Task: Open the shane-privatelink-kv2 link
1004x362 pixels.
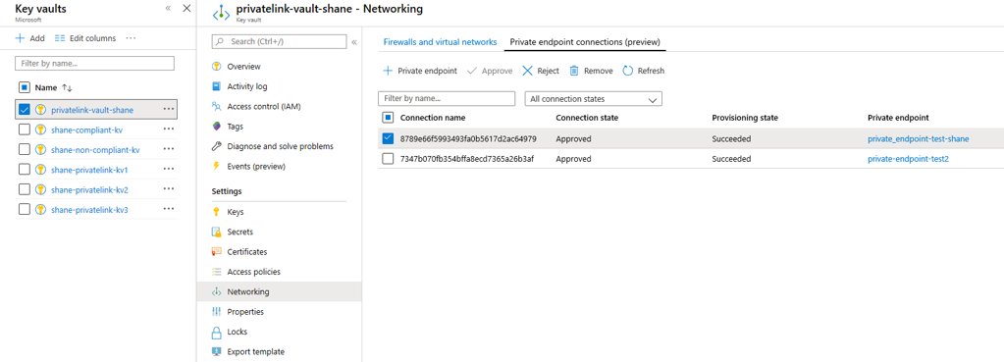Action: [x=89, y=189]
